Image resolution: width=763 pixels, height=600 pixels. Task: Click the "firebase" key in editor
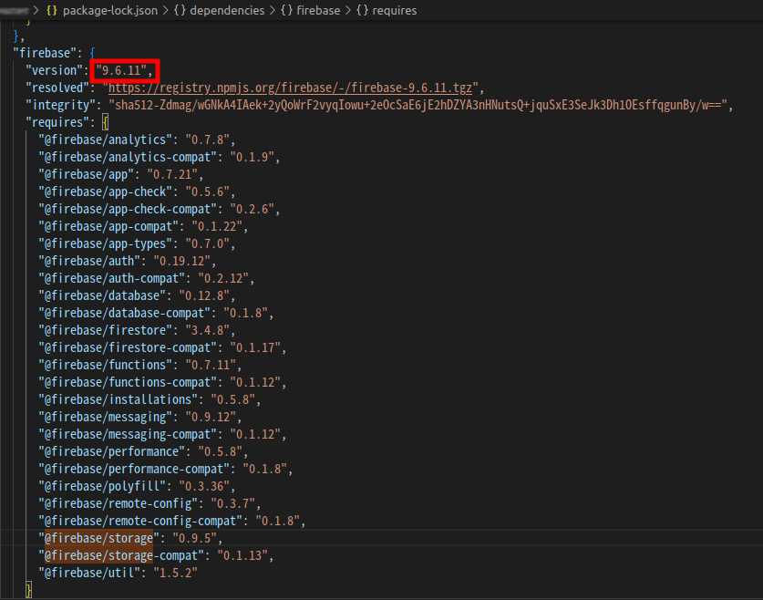click(x=45, y=53)
